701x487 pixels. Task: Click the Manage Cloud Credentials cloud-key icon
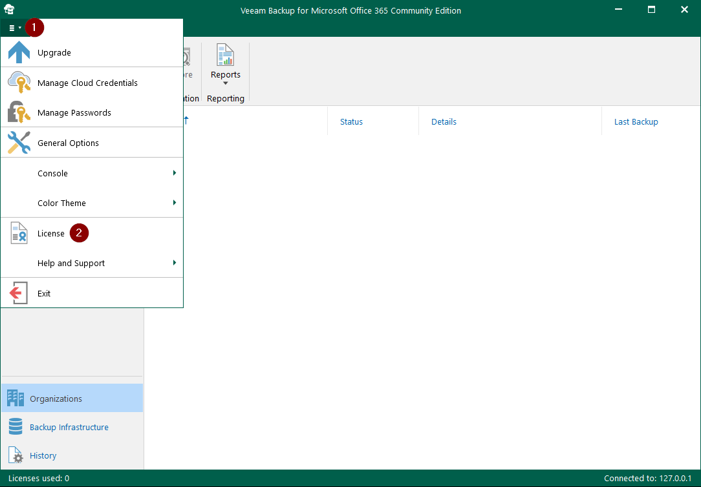coord(19,83)
